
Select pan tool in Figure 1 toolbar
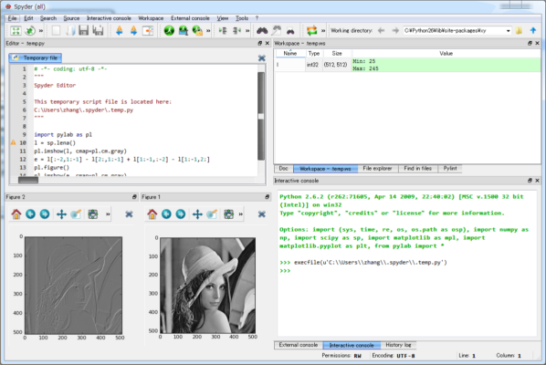197,214
